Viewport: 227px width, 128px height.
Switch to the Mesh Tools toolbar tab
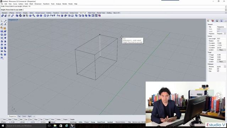tap(92, 13)
